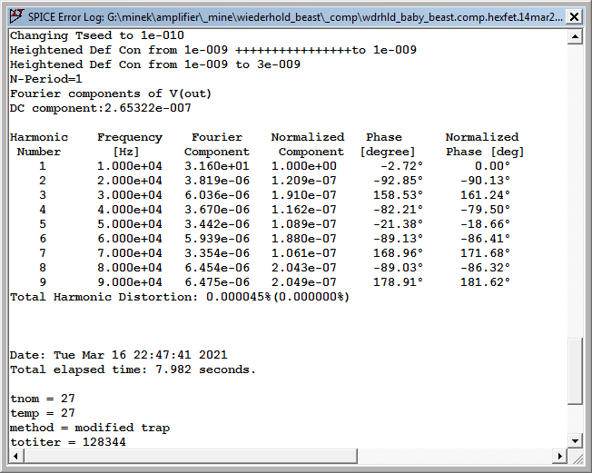Click the 'totiter = 128344' line
The height and width of the screenshot is (473, 592).
[67, 442]
